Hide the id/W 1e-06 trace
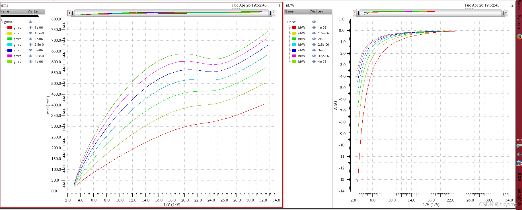 314,28
